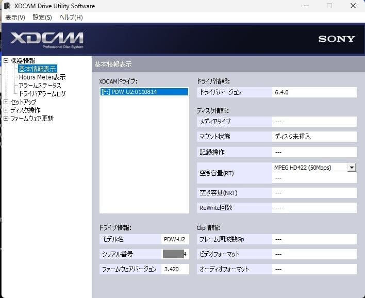The image size is (365, 298).
Task: Open the MPEG HD422 (50Mbps) dropdown arrow
Action: pos(352,168)
